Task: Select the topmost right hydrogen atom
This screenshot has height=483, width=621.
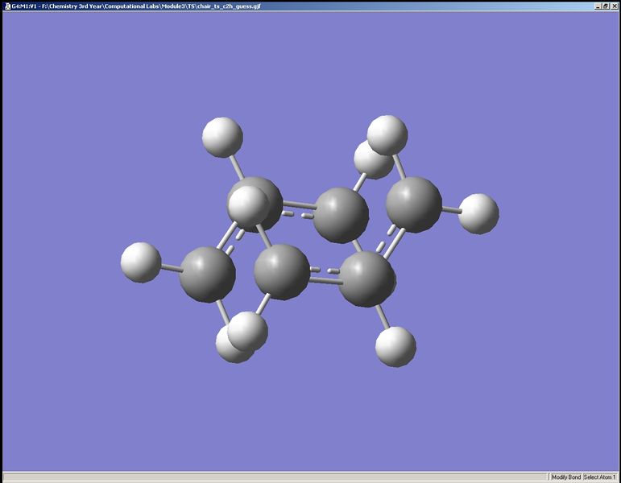Action: click(387, 135)
